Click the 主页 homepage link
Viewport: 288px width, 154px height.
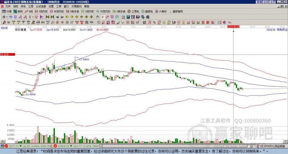tap(273, 2)
